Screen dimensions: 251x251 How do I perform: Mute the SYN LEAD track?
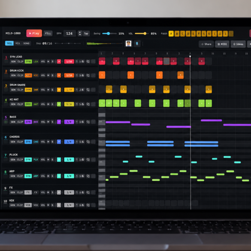pos(48,61)
